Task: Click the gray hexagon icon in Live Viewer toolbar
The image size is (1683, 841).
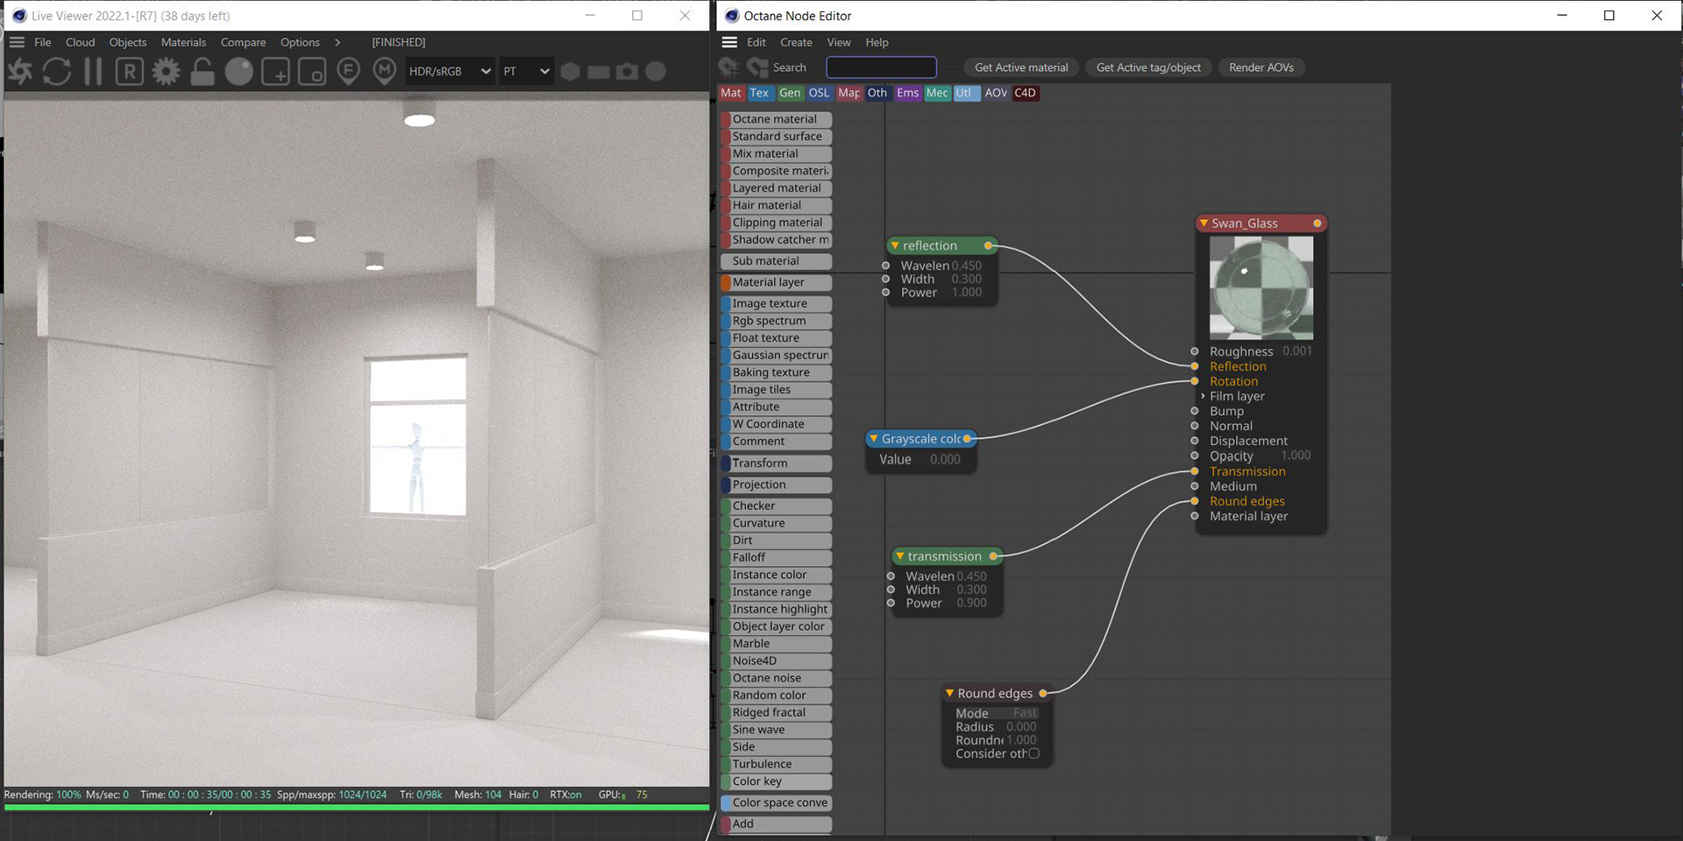Action: [x=571, y=72]
